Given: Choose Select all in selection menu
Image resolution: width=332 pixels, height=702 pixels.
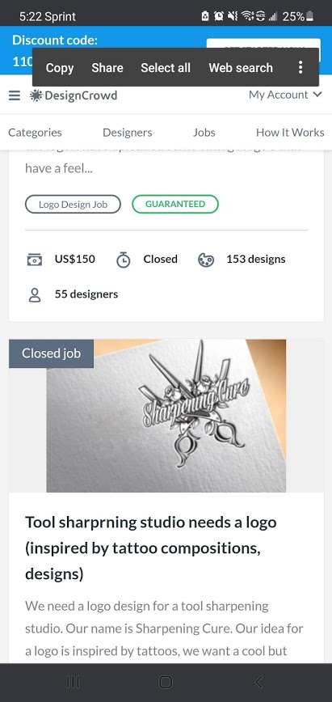Looking at the screenshot, I should [166, 68].
